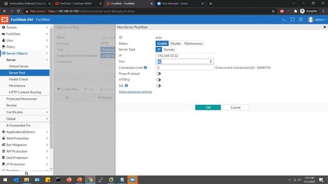Open Firefox from taskbar
The width and height of the screenshot is (328, 184).
coord(69,179)
